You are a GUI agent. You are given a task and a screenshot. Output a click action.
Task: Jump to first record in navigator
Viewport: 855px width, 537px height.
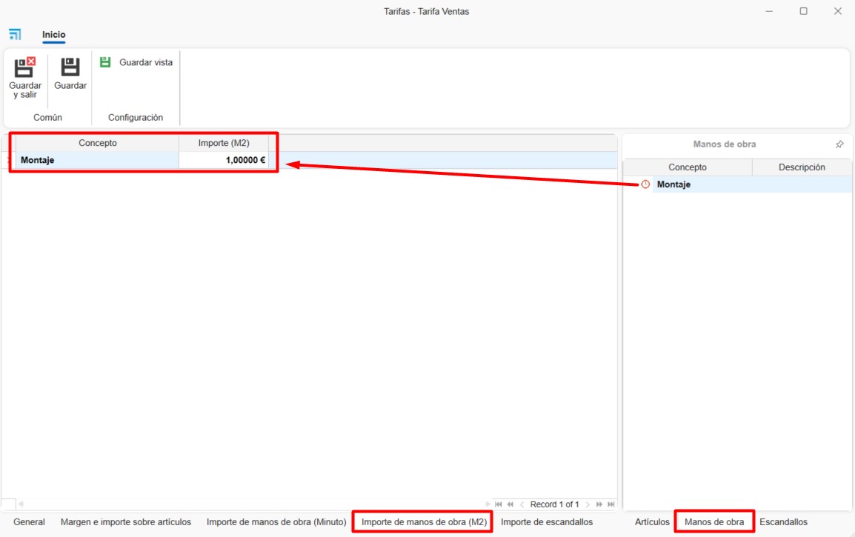[499, 504]
